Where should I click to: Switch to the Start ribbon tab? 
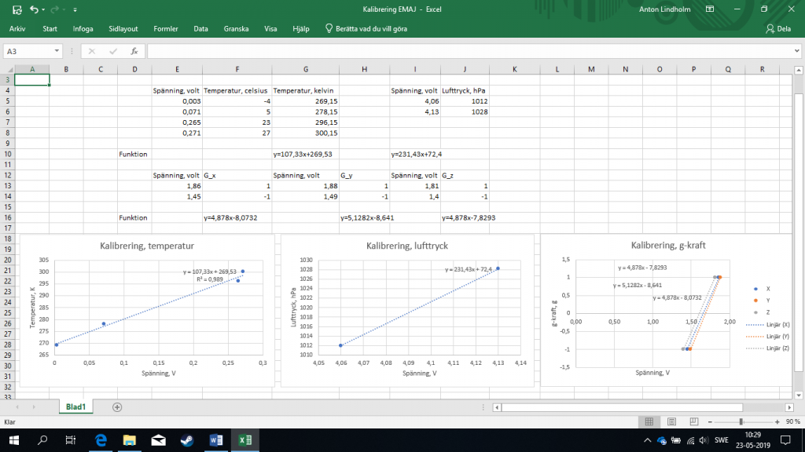[x=50, y=29]
